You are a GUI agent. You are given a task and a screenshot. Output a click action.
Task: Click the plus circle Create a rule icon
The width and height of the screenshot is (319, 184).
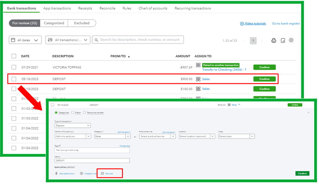tap(81, 173)
